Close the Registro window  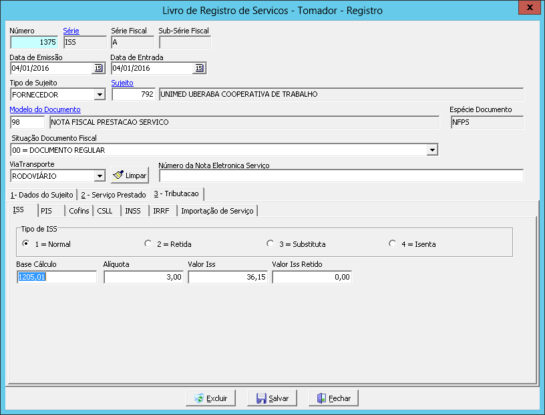(530, 7)
